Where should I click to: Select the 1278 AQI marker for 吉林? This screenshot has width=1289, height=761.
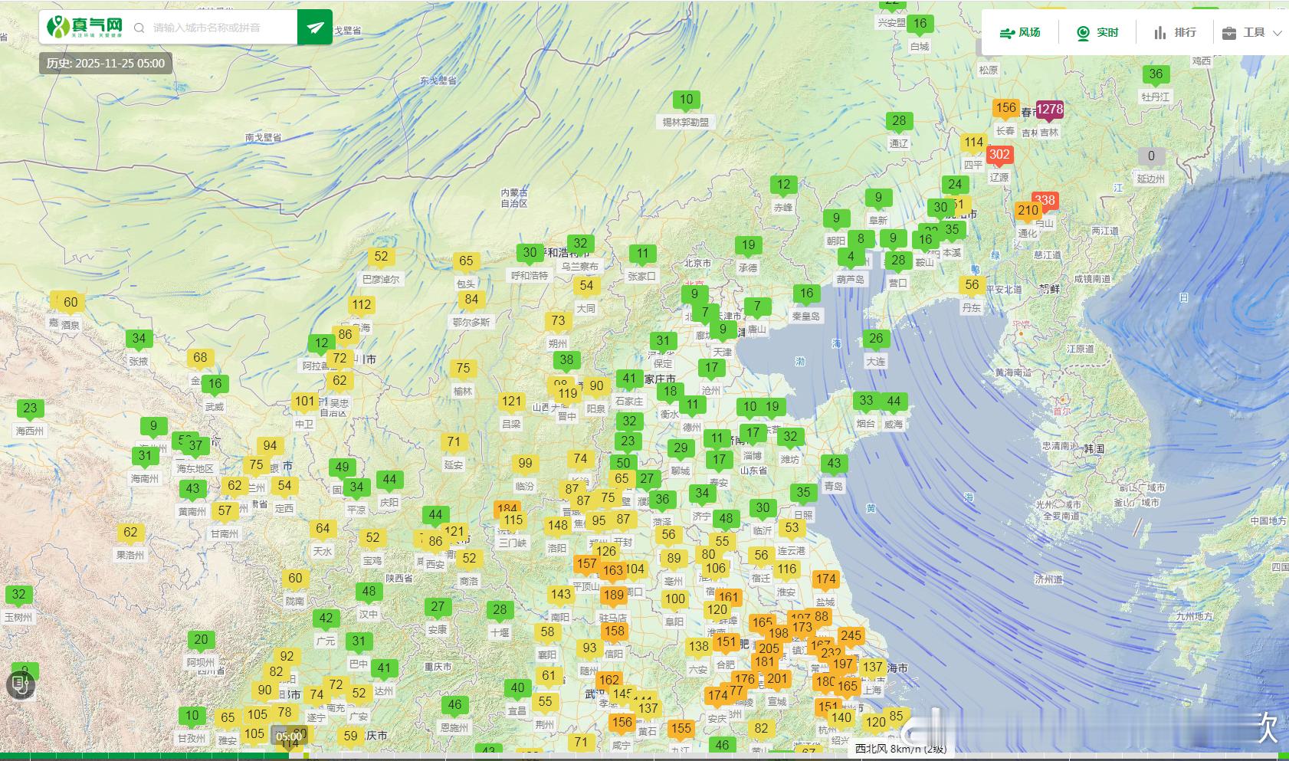(x=1049, y=110)
